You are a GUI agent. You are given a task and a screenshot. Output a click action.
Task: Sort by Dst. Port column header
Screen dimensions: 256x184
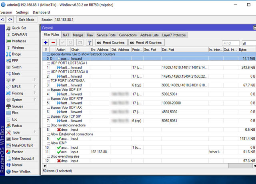point(185,50)
